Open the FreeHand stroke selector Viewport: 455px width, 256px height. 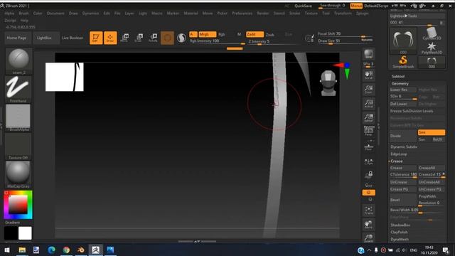point(18,90)
